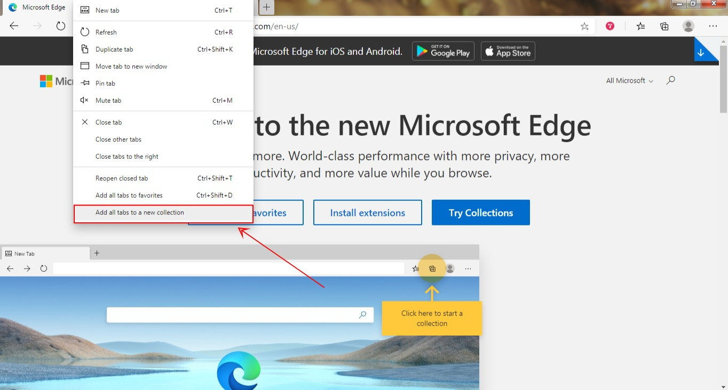The image size is (728, 390).
Task: Click the extension icon with red badge
Action: tap(610, 26)
